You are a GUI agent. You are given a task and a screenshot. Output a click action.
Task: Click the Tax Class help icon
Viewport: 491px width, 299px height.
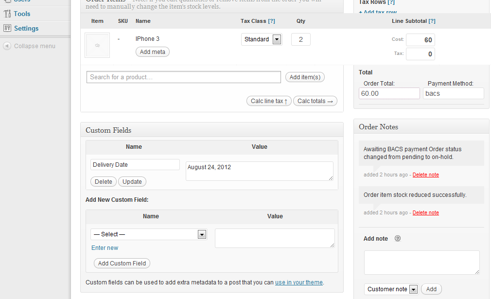(272, 21)
